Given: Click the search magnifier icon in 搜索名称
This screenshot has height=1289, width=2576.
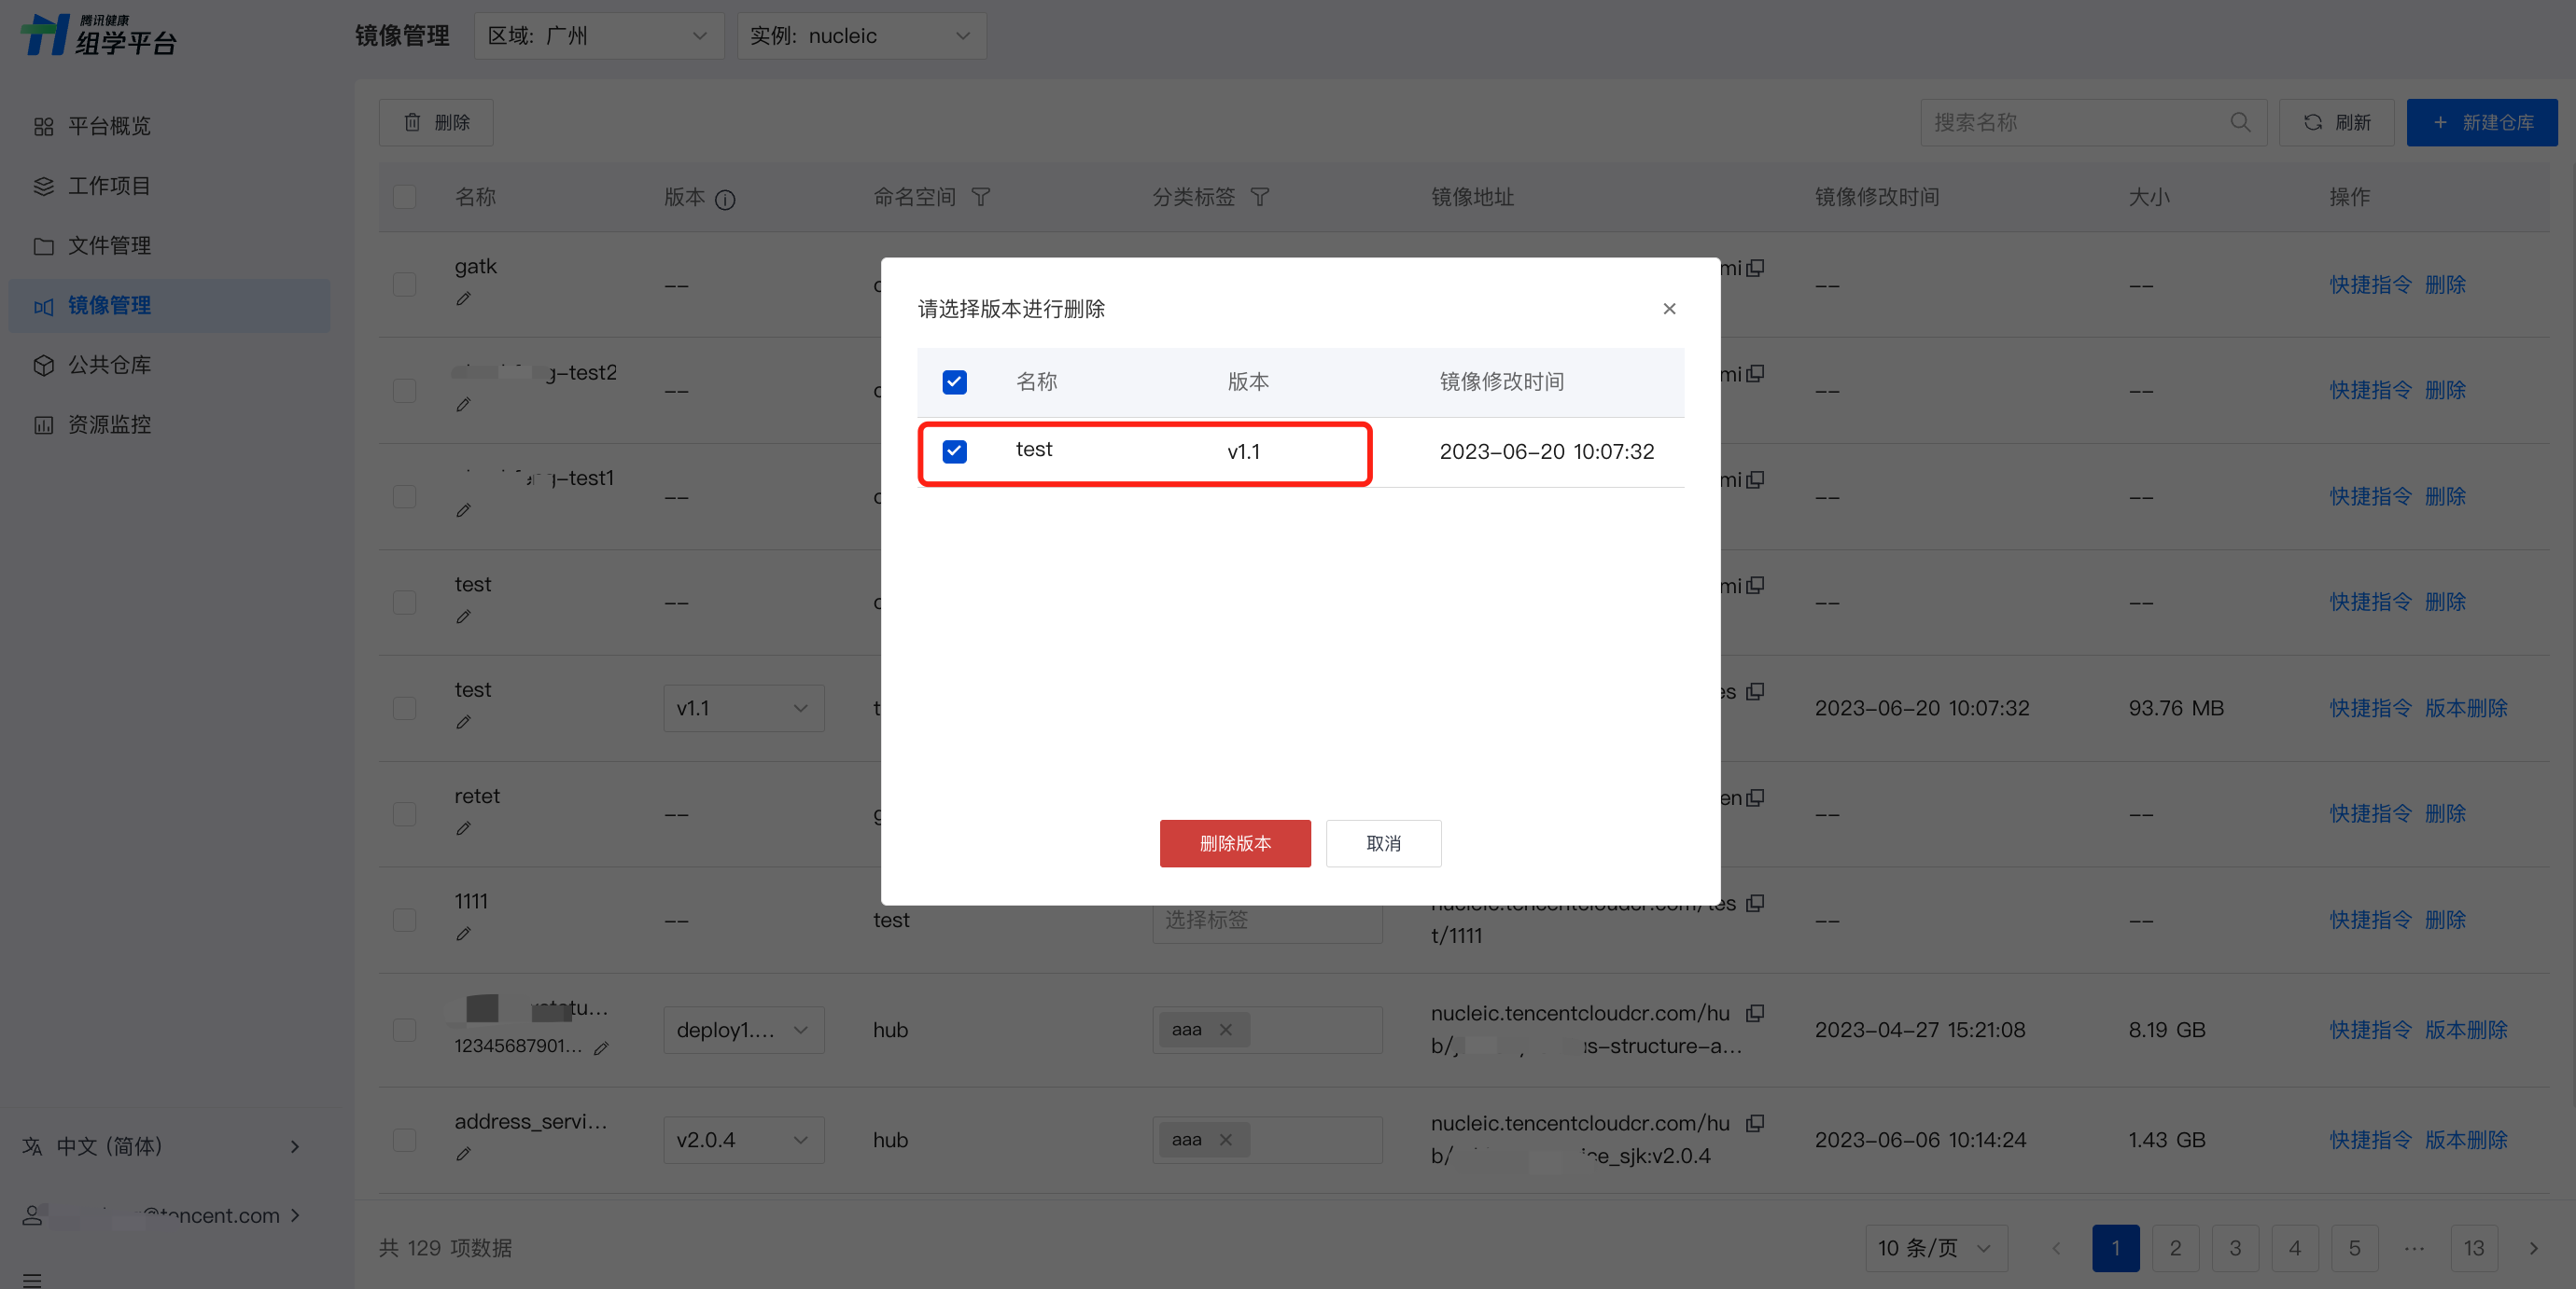Looking at the screenshot, I should point(2240,122).
